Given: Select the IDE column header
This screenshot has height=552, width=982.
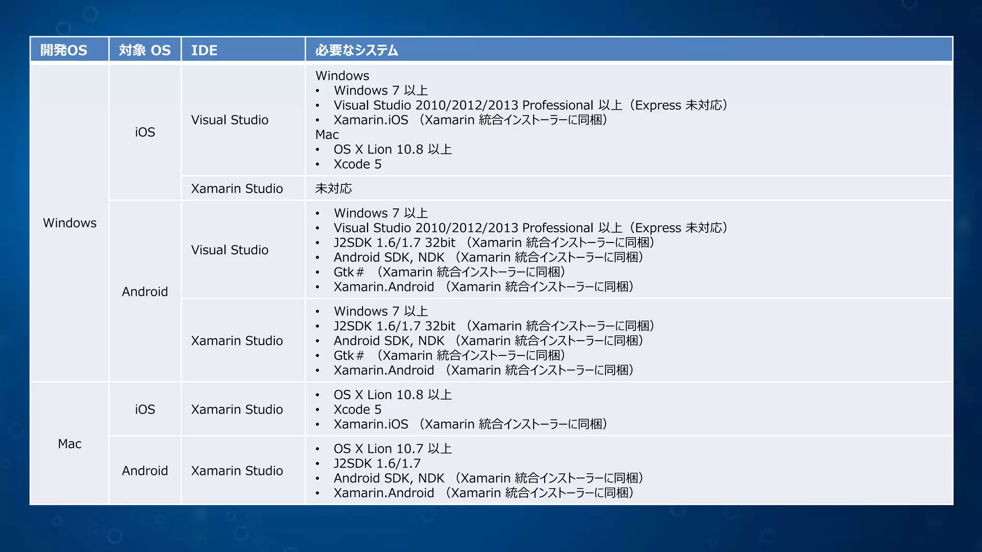Looking at the screenshot, I should click(x=243, y=50).
